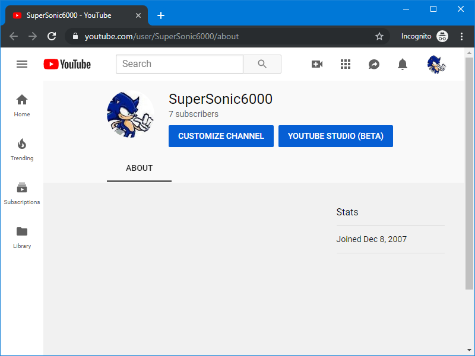This screenshot has height=356, width=475.
Task: Select the ABOUT channel tab
Action: 139,168
